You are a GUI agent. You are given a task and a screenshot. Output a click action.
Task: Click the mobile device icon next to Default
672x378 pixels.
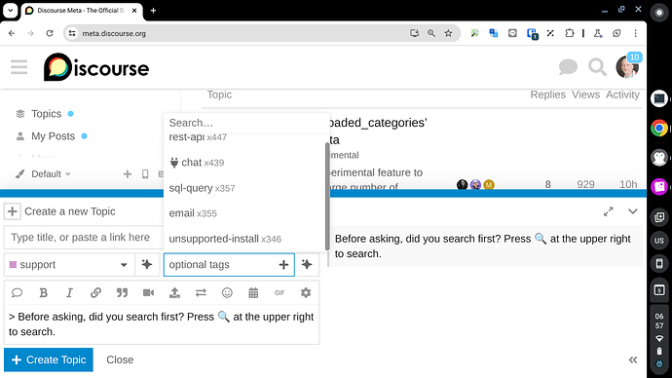click(145, 174)
